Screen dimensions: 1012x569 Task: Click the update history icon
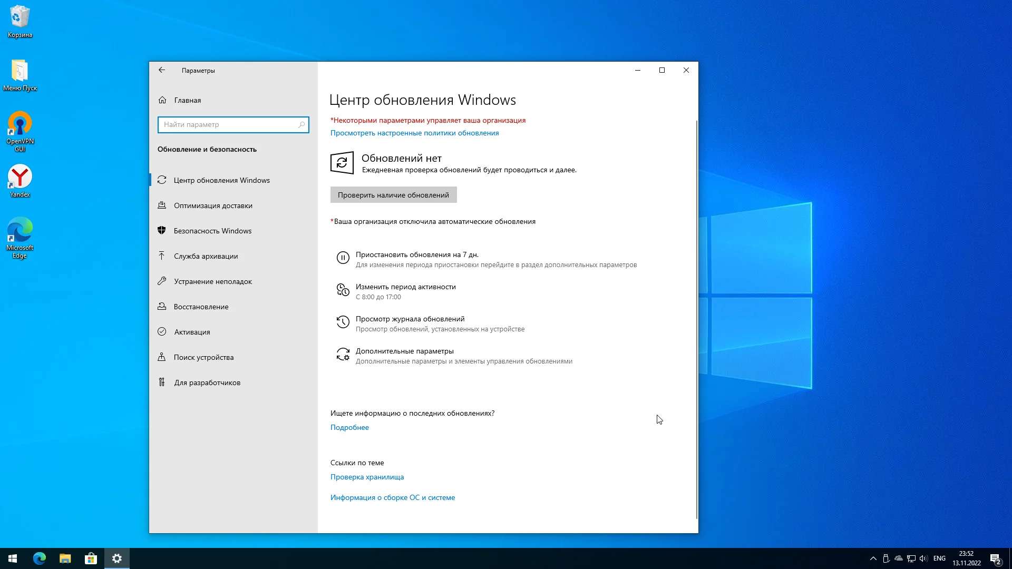pos(343,322)
